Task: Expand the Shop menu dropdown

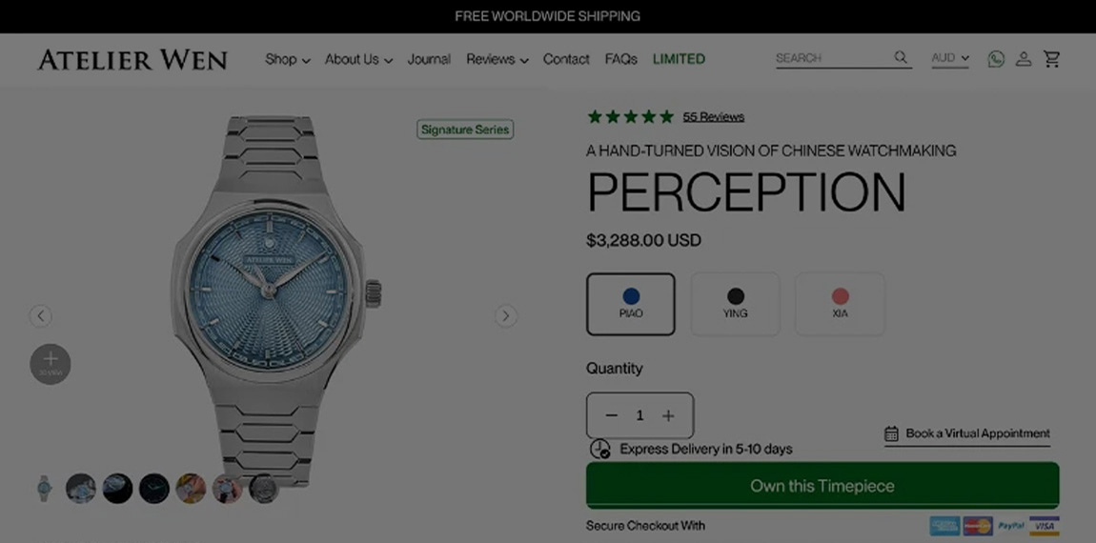Action: [x=287, y=59]
